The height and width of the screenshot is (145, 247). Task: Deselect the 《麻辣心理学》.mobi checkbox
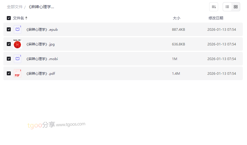pyautogui.click(x=9, y=59)
